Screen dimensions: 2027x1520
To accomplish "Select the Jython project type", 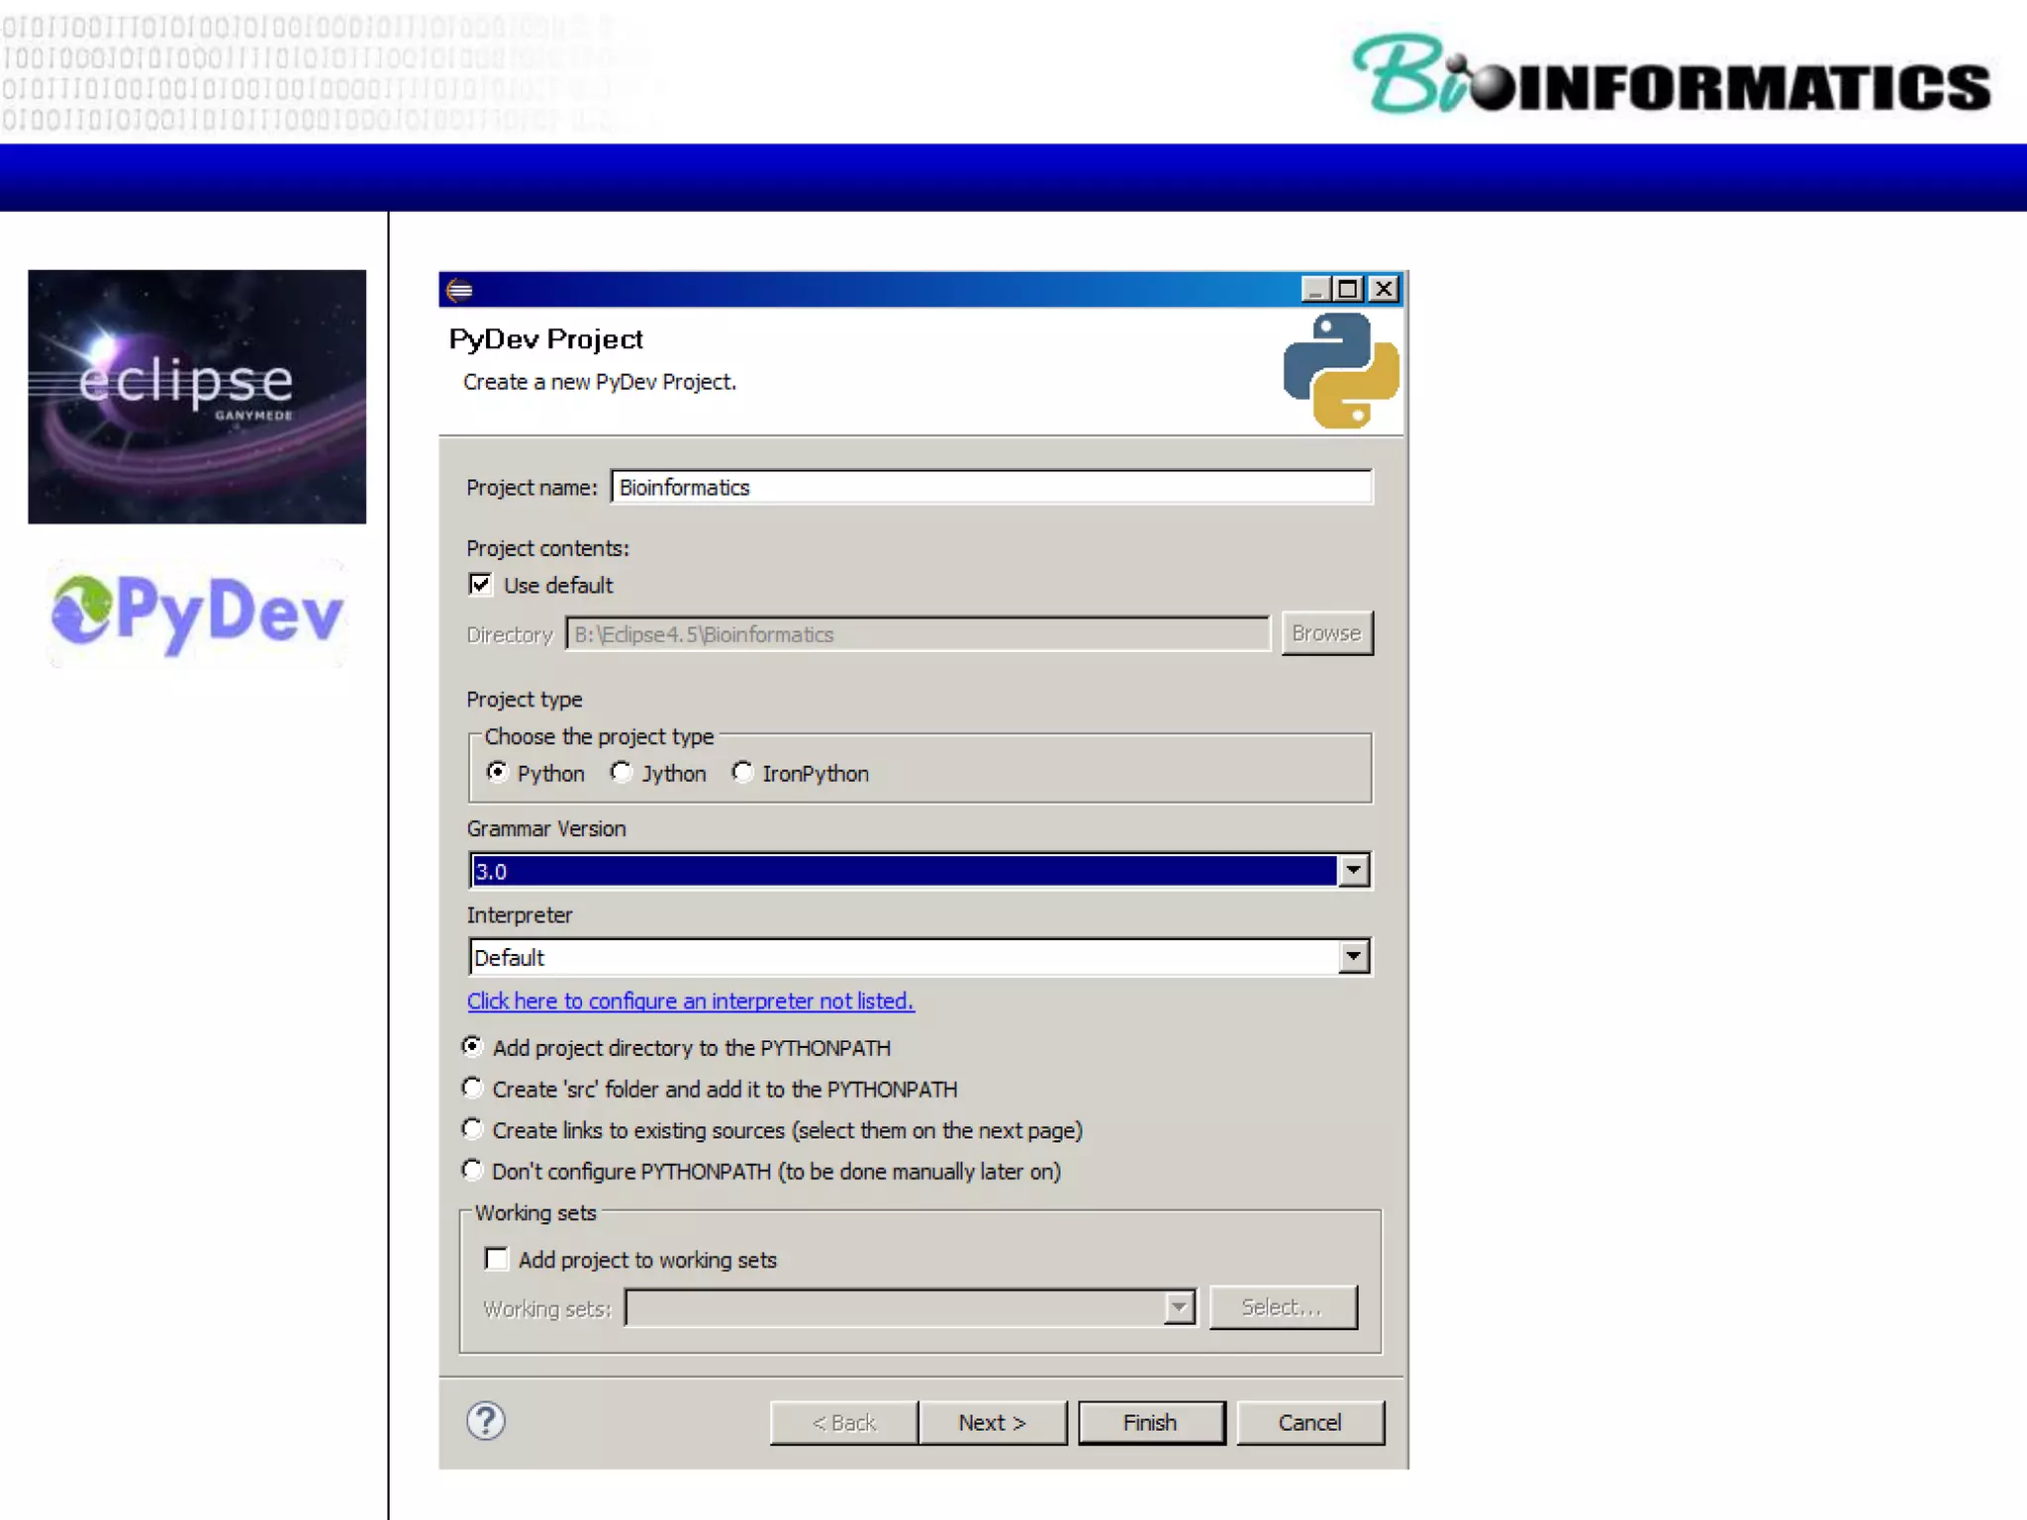I will [x=621, y=772].
